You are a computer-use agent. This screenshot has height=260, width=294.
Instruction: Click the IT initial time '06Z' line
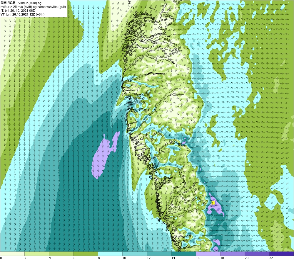click(x=18, y=11)
